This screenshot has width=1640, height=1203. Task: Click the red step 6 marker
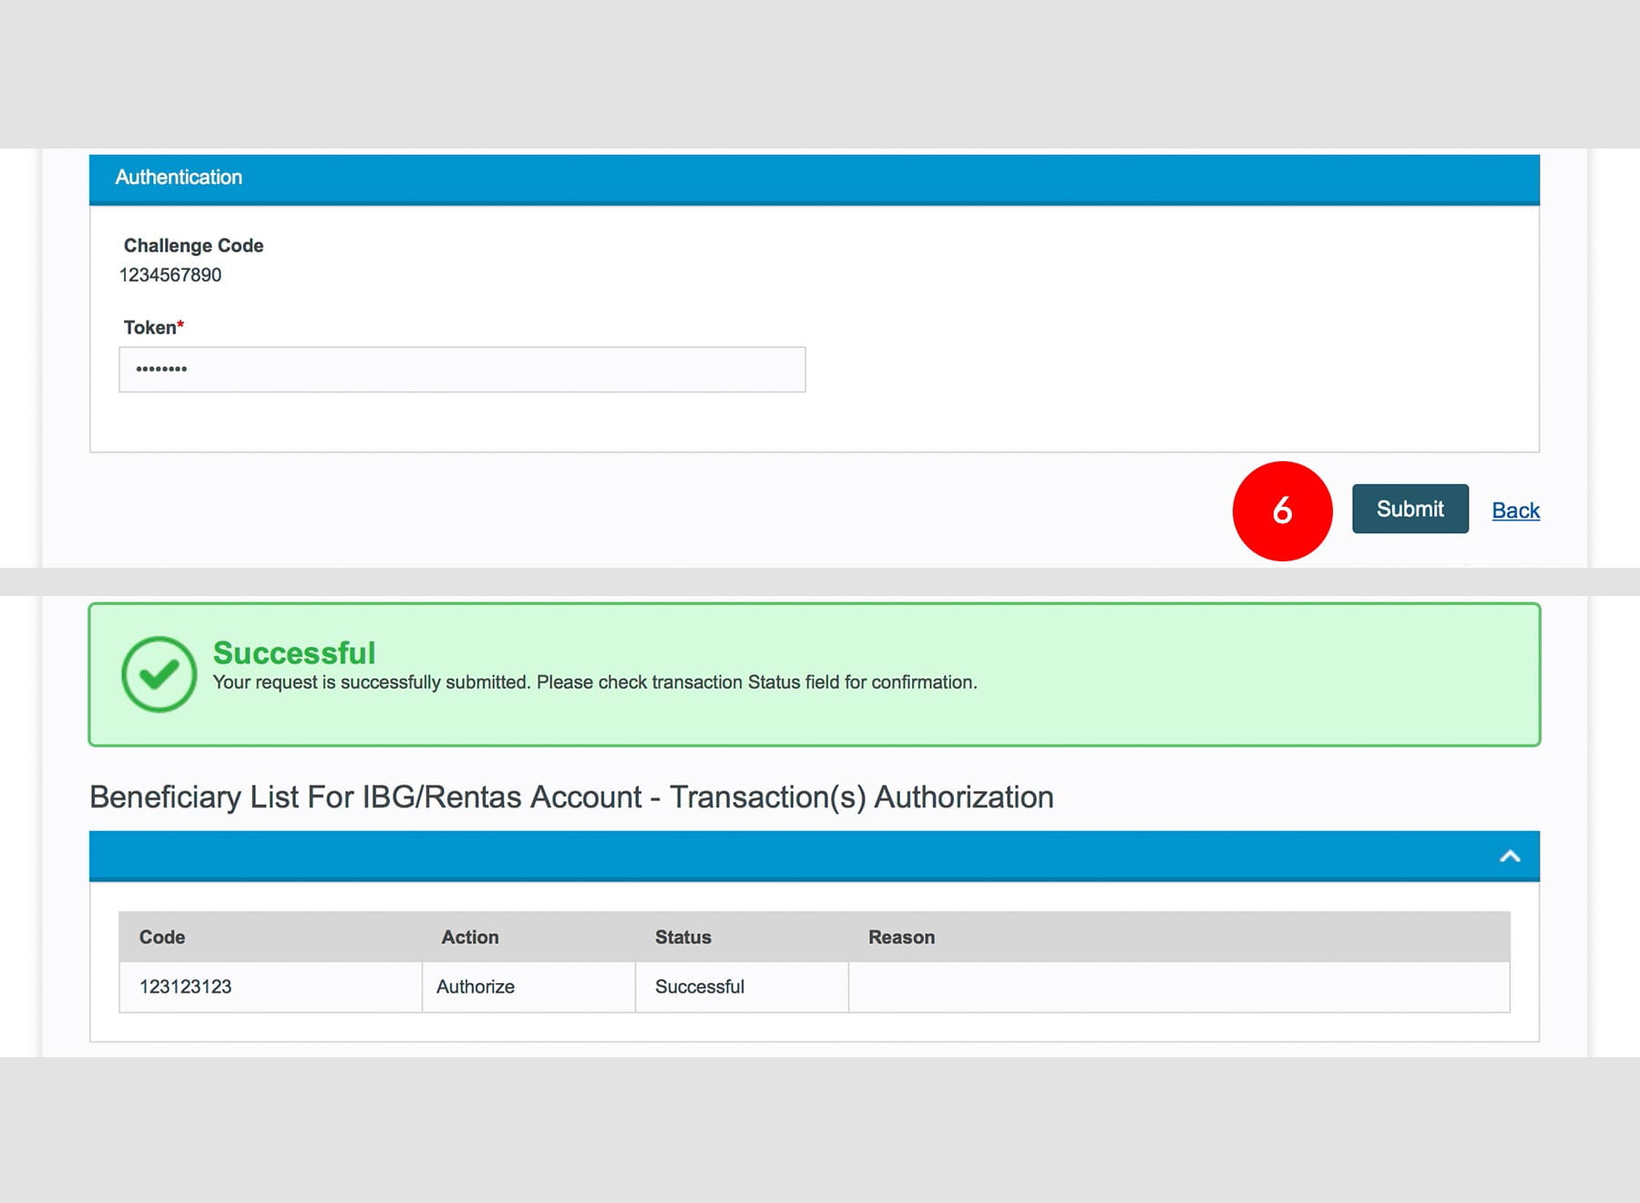pyautogui.click(x=1282, y=511)
